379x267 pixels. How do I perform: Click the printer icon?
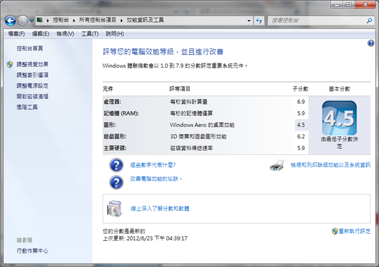point(277,165)
